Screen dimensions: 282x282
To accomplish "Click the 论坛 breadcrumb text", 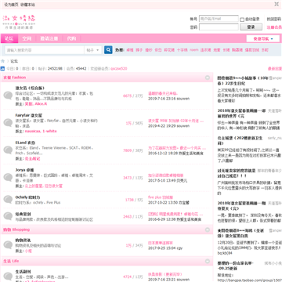I will pyautogui.click(x=14, y=61).
